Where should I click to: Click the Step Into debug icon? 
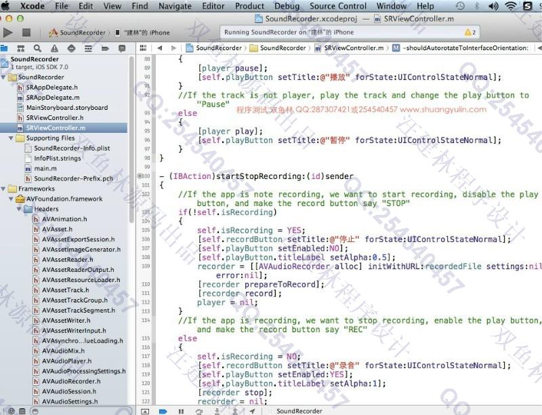(217, 411)
